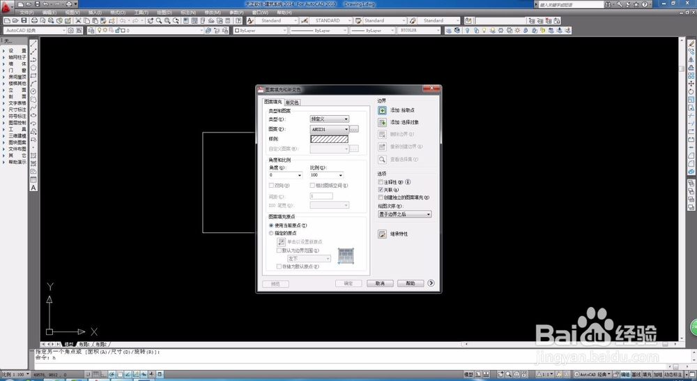Click the AutoCAD application logo button

(x=7, y=6)
